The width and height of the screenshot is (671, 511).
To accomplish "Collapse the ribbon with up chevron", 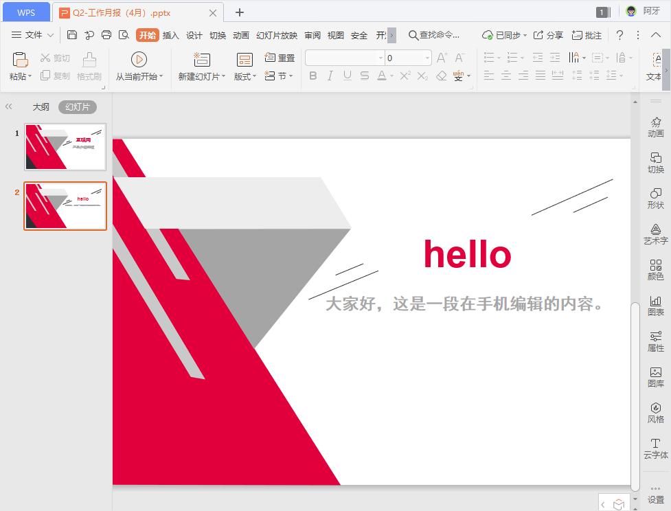I will pos(655,35).
